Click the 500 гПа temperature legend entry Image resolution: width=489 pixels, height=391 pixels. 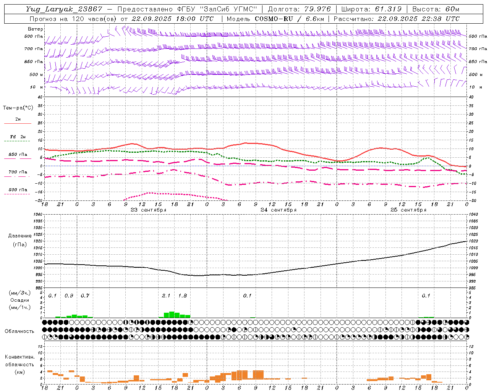coord(18,190)
